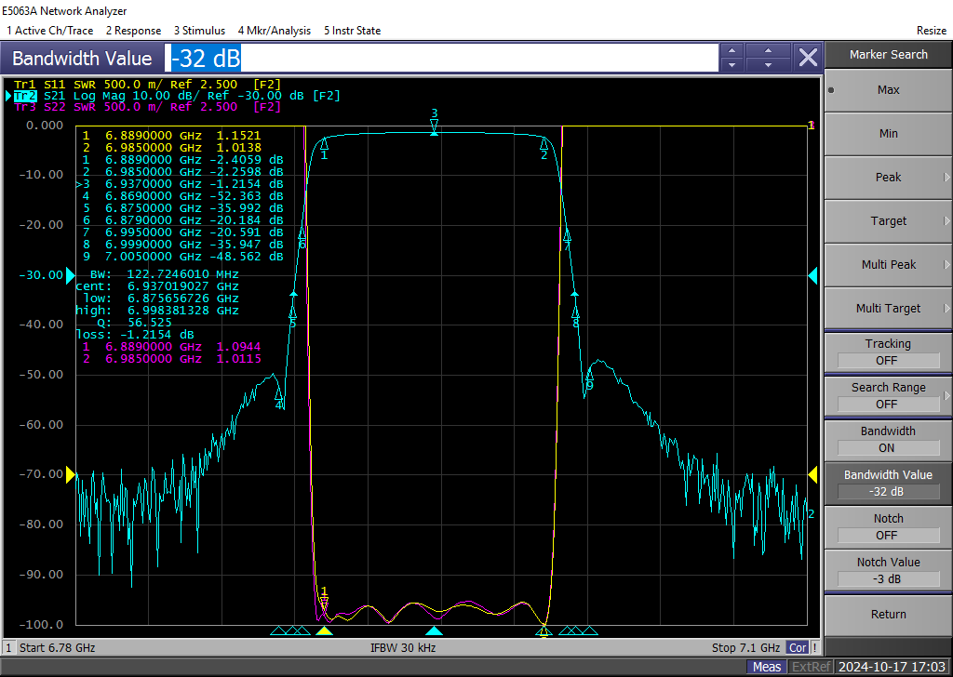This screenshot has height=677, width=953.
Task: Click the small increment up arrow in entry bar
Action: [x=732, y=51]
